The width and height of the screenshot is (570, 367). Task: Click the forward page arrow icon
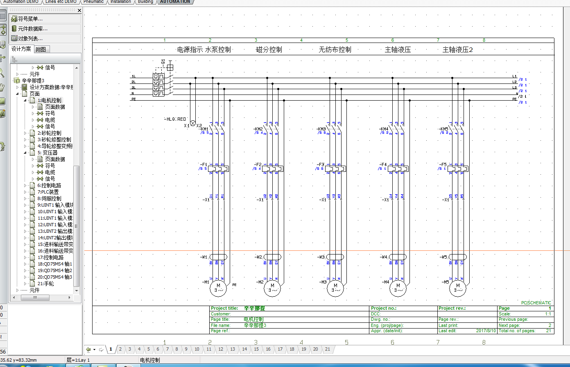coord(101,349)
